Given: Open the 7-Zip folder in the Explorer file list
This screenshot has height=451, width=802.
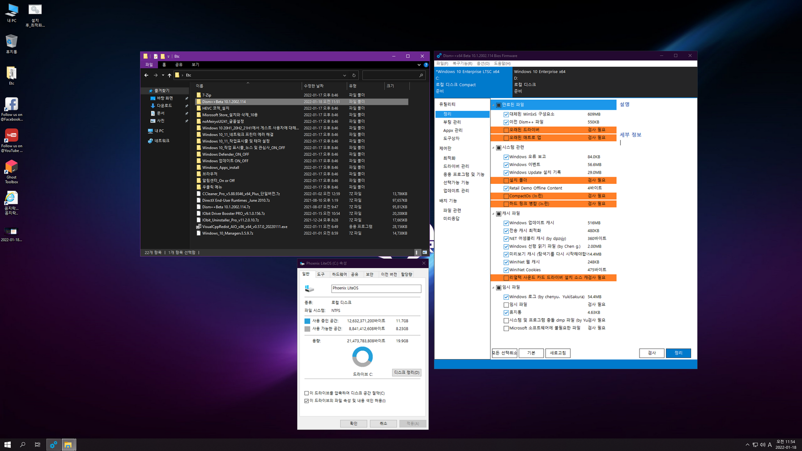Looking at the screenshot, I should pyautogui.click(x=207, y=95).
